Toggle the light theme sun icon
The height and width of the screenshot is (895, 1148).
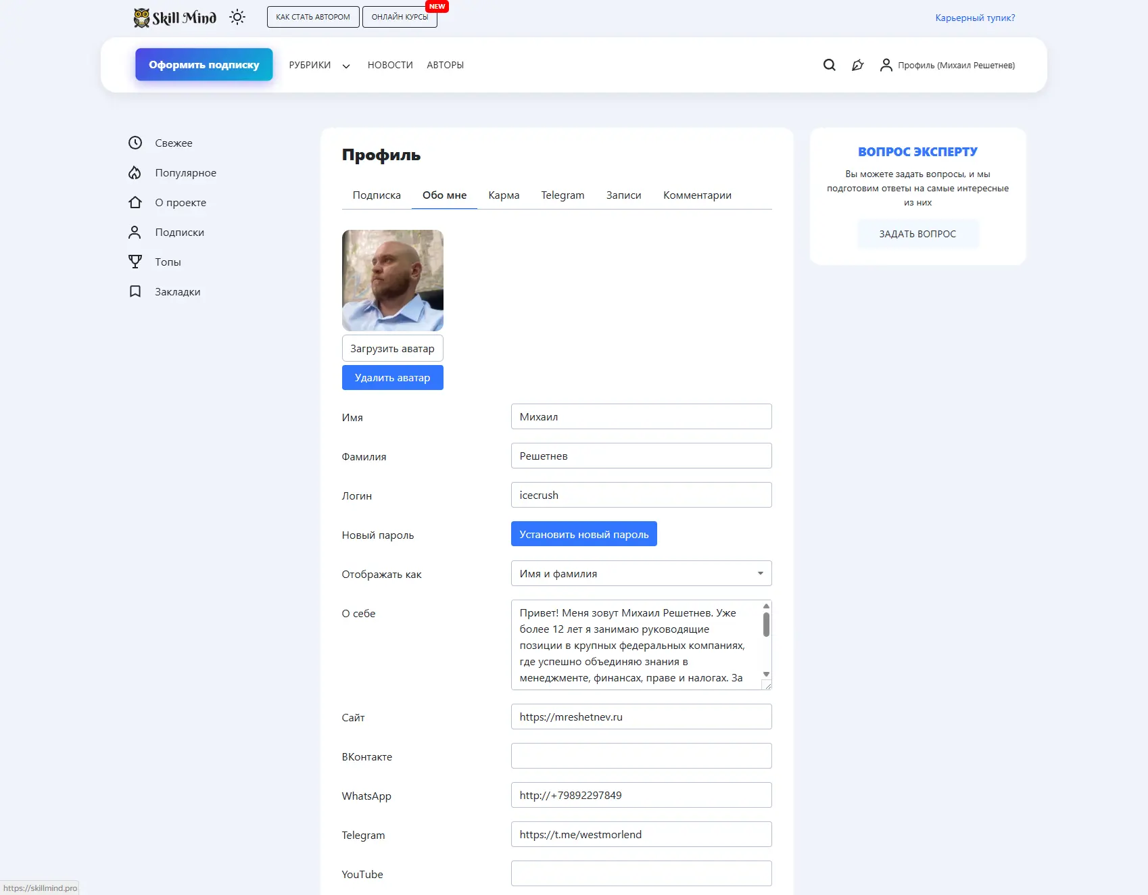237,17
